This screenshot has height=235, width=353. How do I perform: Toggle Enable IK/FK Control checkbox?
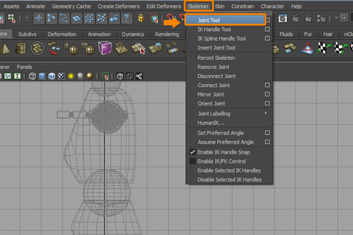click(x=192, y=161)
